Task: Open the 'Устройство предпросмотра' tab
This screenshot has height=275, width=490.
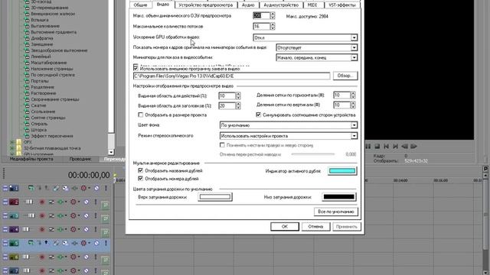Action: (206, 5)
